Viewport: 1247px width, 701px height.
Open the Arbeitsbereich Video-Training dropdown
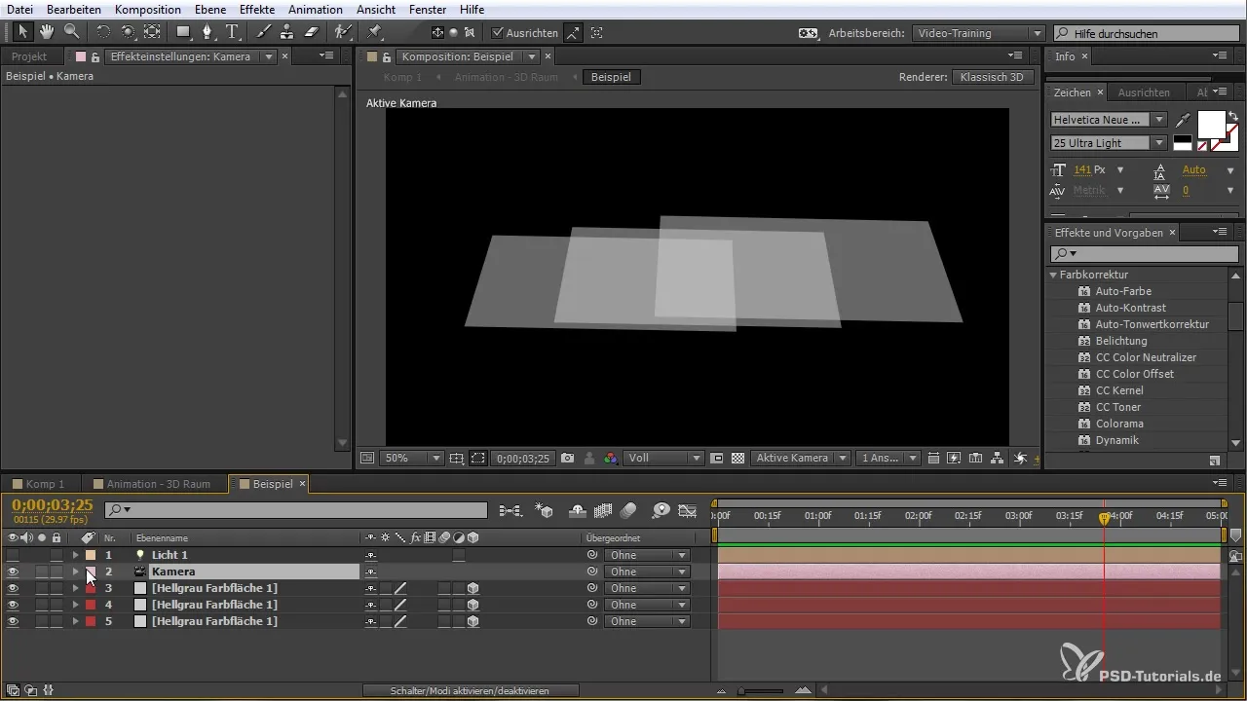click(x=979, y=33)
